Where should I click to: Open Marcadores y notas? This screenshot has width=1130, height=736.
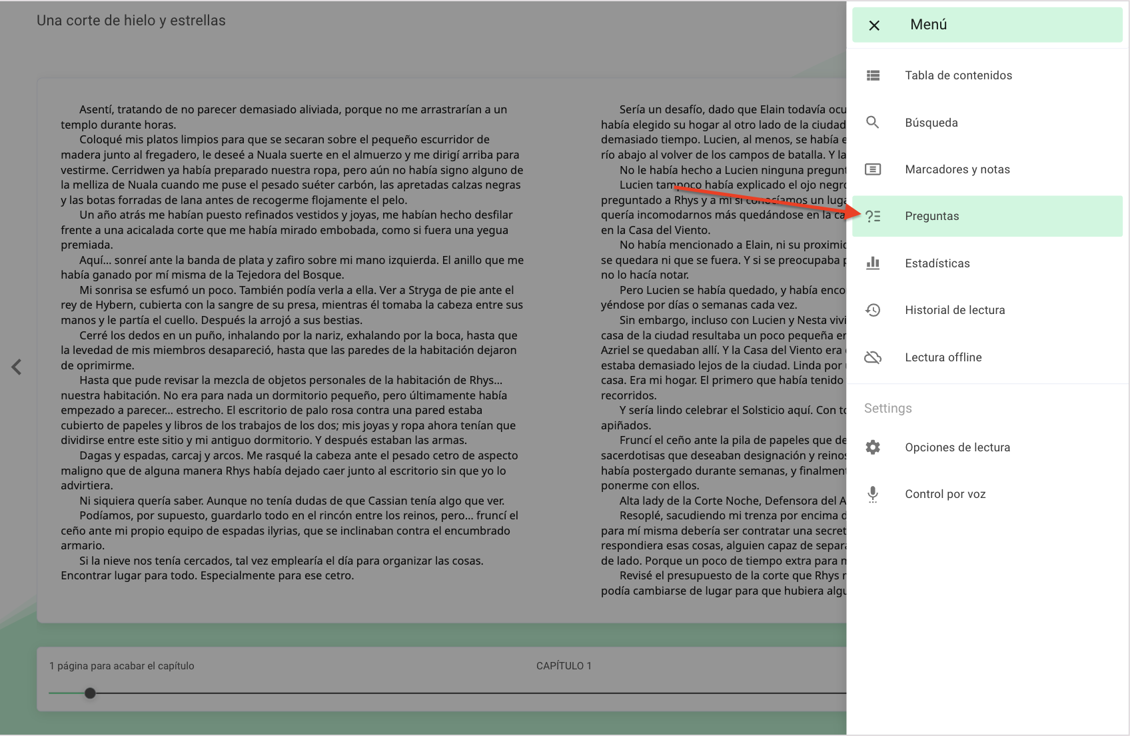coord(987,169)
